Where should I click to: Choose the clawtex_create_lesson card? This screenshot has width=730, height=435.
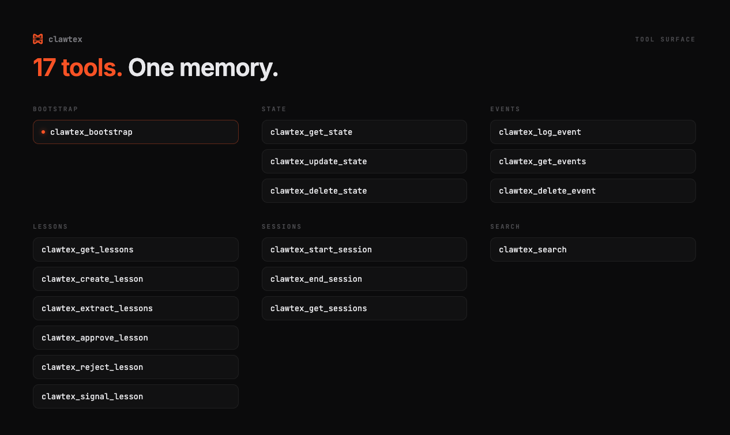(x=136, y=279)
